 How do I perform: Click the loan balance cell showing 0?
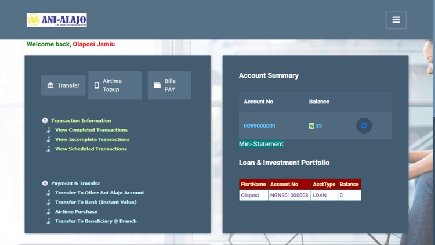point(349,195)
